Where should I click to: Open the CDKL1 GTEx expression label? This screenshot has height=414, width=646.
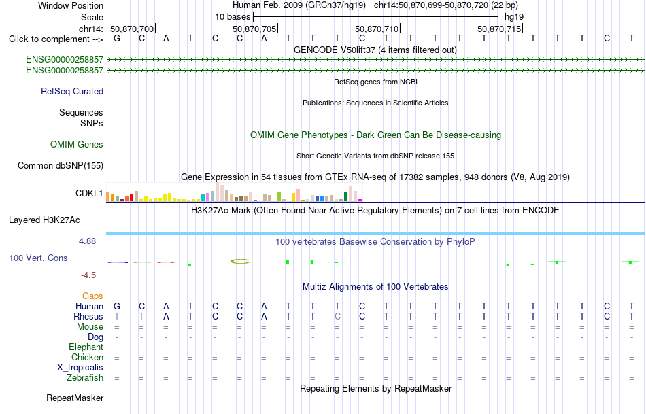pyautogui.click(x=89, y=193)
